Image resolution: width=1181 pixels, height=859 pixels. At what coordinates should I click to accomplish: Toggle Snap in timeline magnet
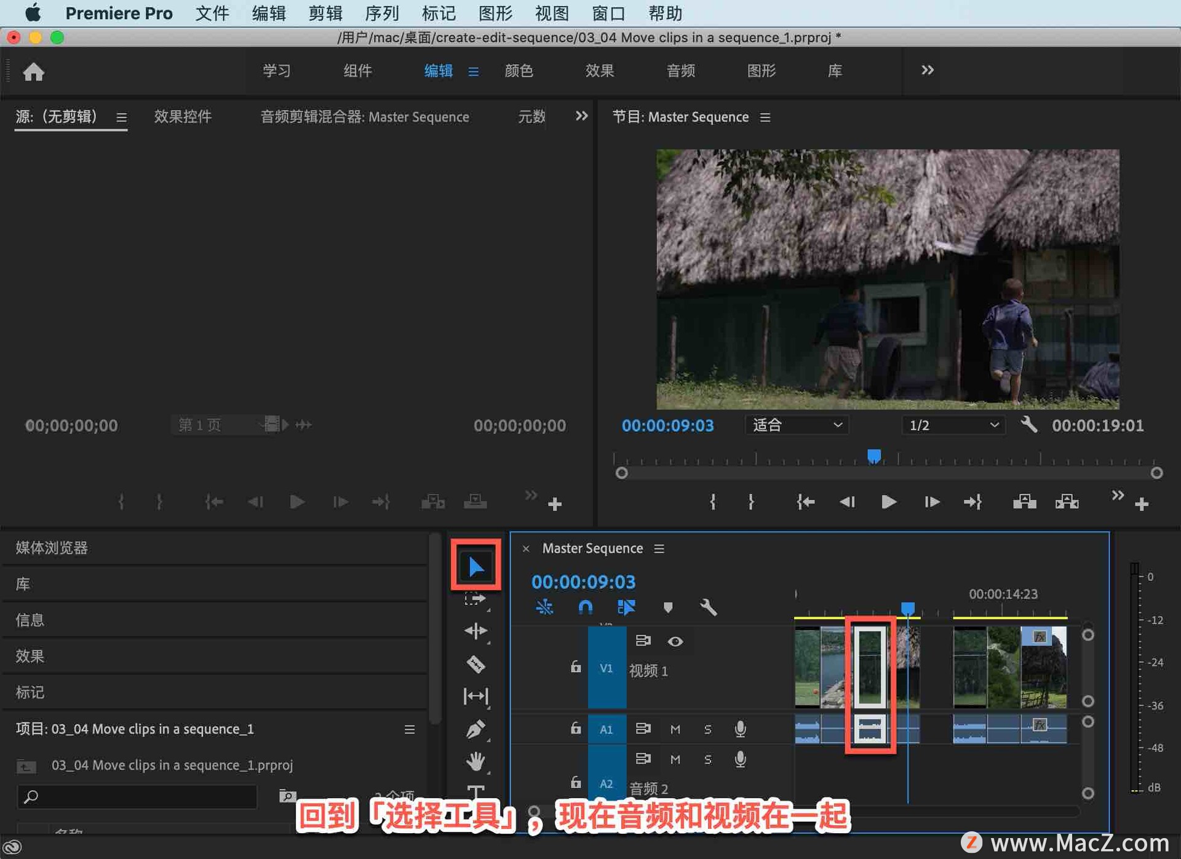(x=586, y=608)
